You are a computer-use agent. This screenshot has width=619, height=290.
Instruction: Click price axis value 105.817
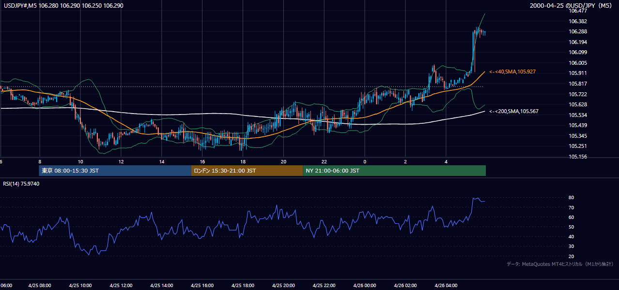[577, 84]
